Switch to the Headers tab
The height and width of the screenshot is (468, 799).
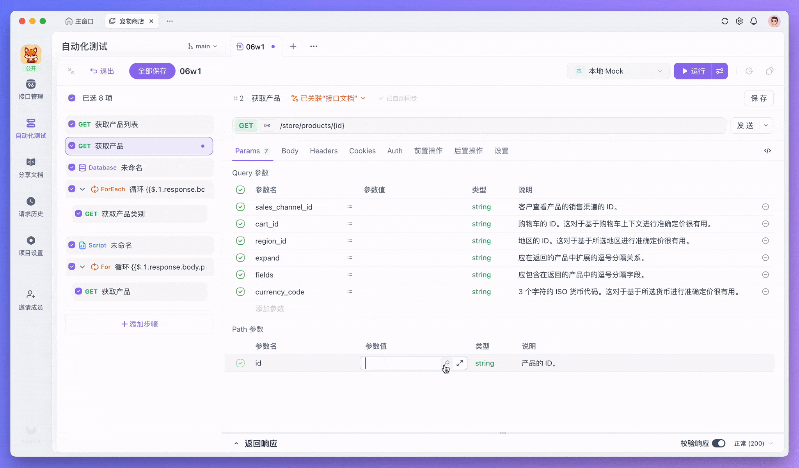pos(323,151)
